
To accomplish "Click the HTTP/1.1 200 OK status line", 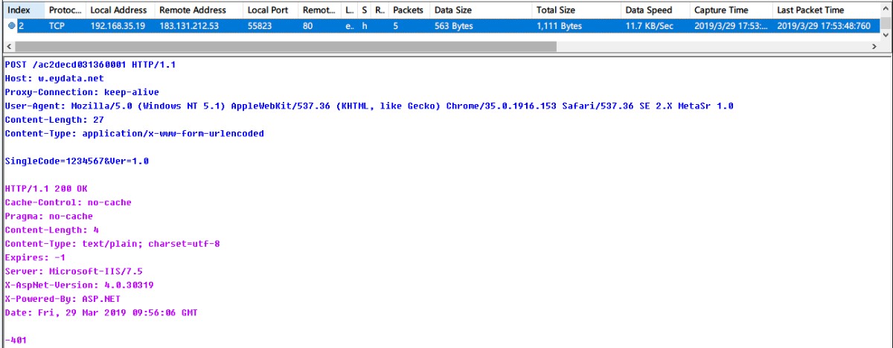I will point(46,189).
